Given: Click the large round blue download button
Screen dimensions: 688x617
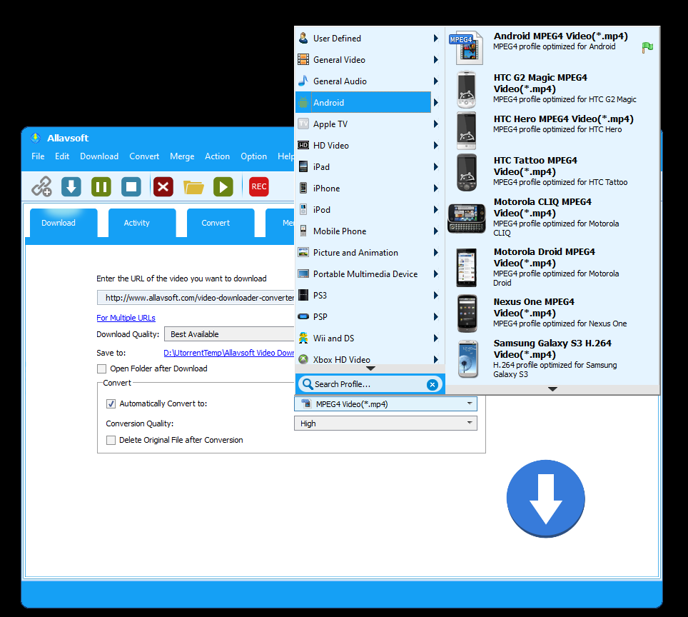Looking at the screenshot, I should (545, 498).
